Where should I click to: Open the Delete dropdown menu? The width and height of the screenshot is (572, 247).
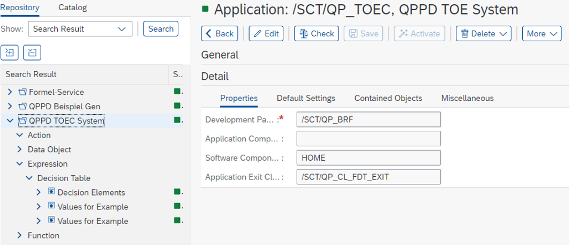click(483, 33)
